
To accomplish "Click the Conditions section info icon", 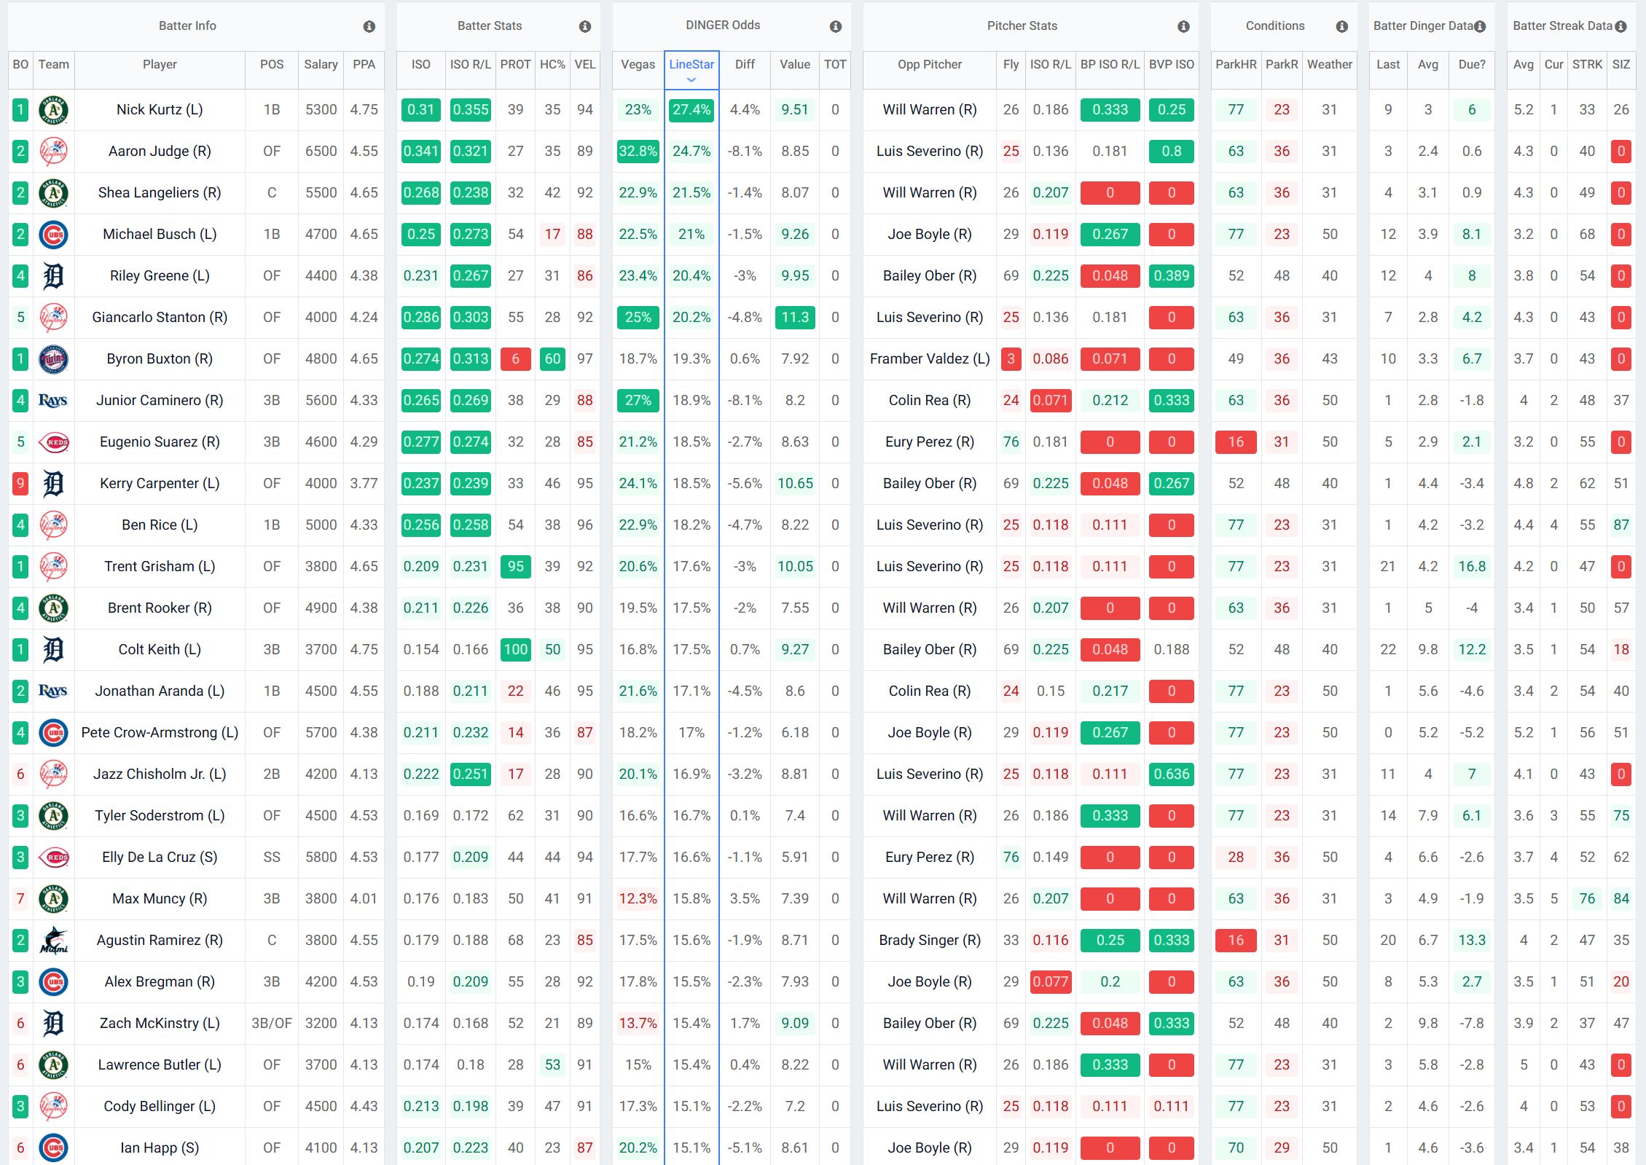I will tap(1341, 26).
